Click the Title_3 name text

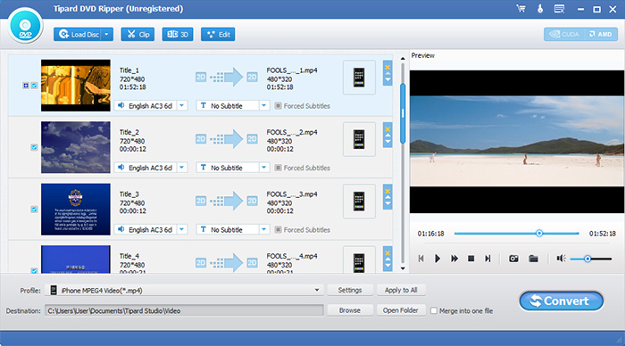(129, 194)
